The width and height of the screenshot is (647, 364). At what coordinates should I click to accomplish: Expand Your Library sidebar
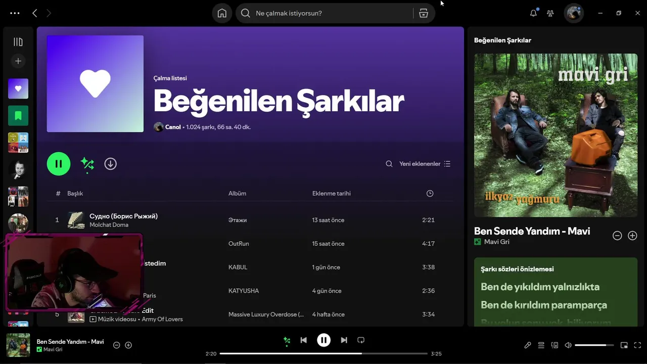pyautogui.click(x=18, y=42)
